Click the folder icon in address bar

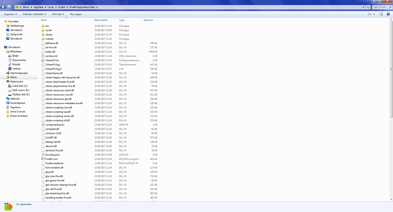17,7
